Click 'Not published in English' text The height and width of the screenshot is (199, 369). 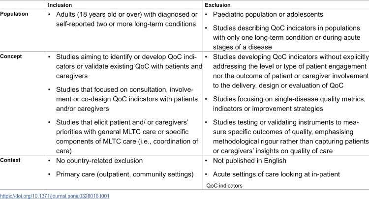click(x=249, y=161)
